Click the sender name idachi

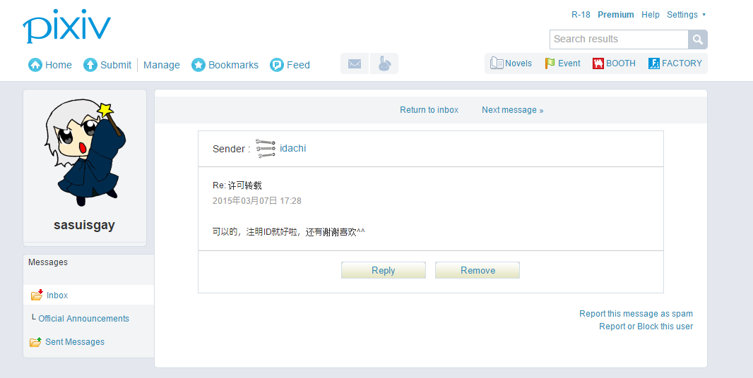pos(293,148)
